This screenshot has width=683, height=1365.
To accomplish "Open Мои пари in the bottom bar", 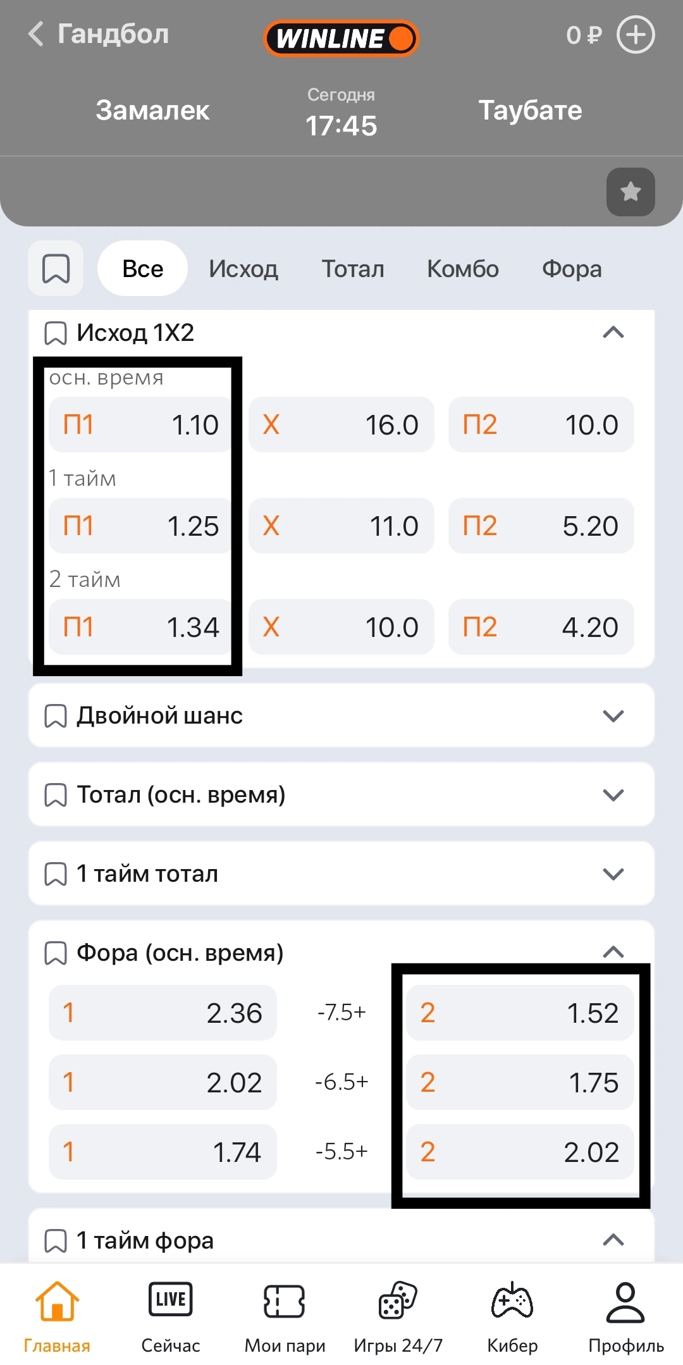I will pyautogui.click(x=285, y=1316).
